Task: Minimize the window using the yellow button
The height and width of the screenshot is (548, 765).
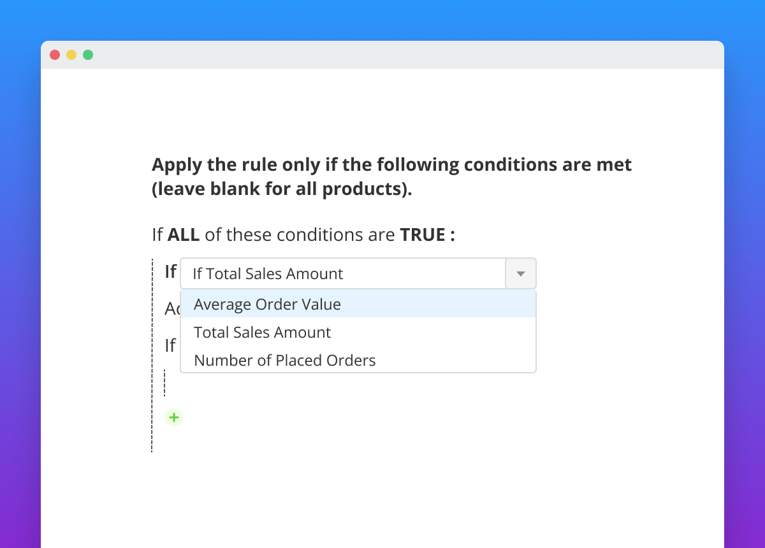Action: point(71,55)
